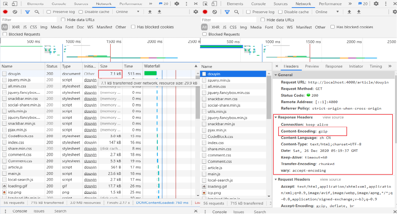Screen dimensions: 397x214
Task: Toggle device toolbar icon in right panel
Action: click(214, 4)
